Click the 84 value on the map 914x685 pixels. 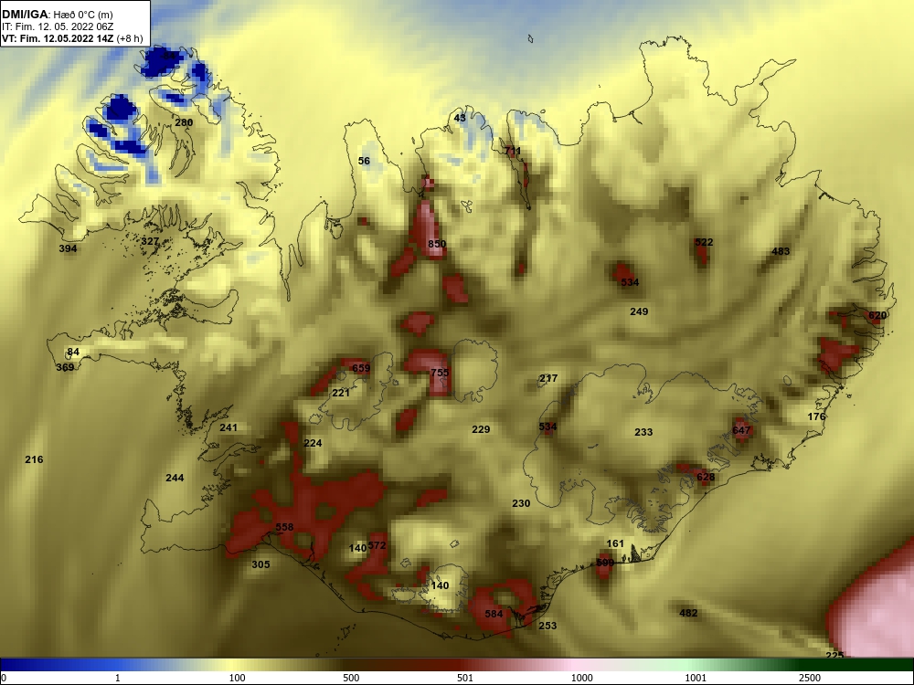point(73,352)
